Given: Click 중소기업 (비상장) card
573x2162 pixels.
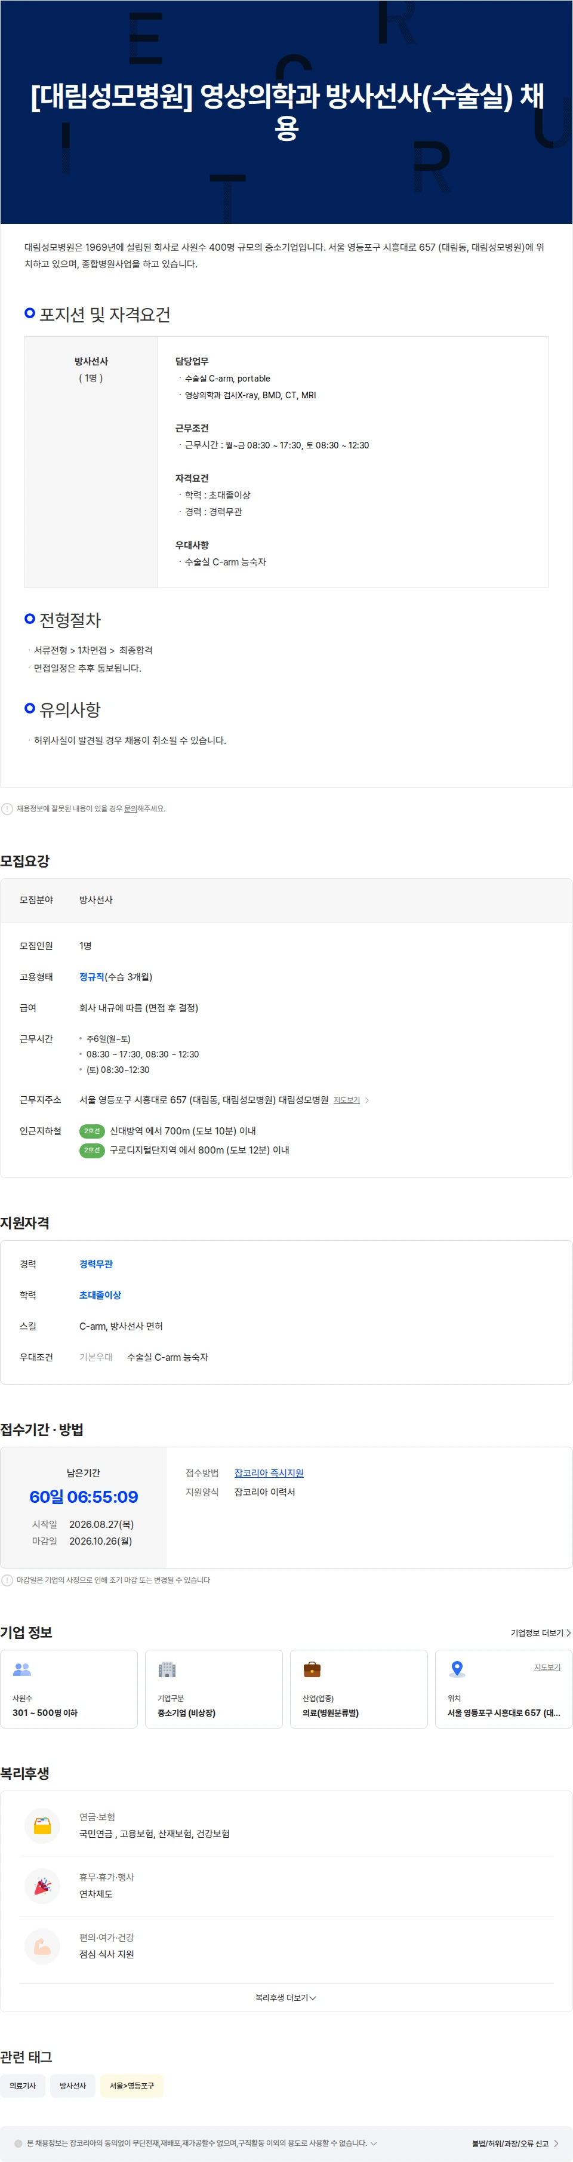Looking at the screenshot, I should pyautogui.click(x=214, y=1689).
